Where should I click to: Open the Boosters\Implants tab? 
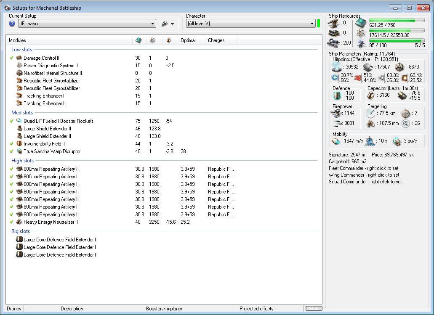tap(164, 309)
